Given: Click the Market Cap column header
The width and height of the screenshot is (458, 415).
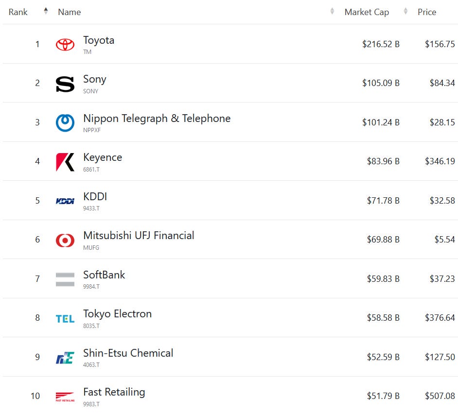Looking at the screenshot, I should click(x=367, y=12).
